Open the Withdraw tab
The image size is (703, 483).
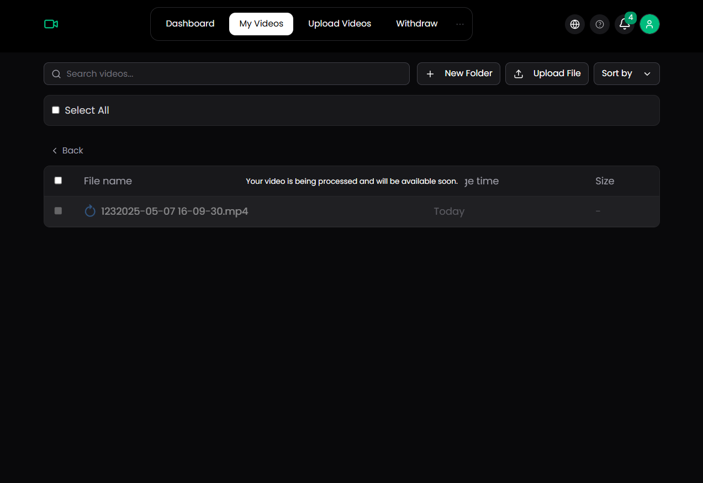pos(416,24)
